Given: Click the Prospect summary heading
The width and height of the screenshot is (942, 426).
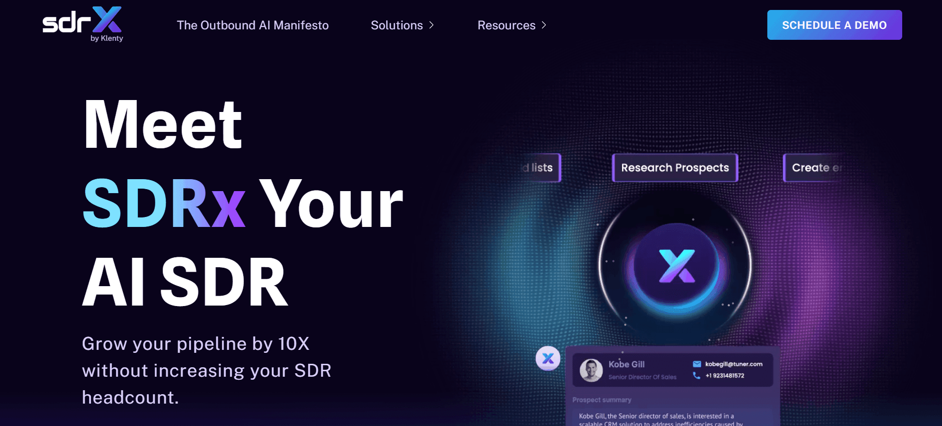Looking at the screenshot, I should click(602, 400).
